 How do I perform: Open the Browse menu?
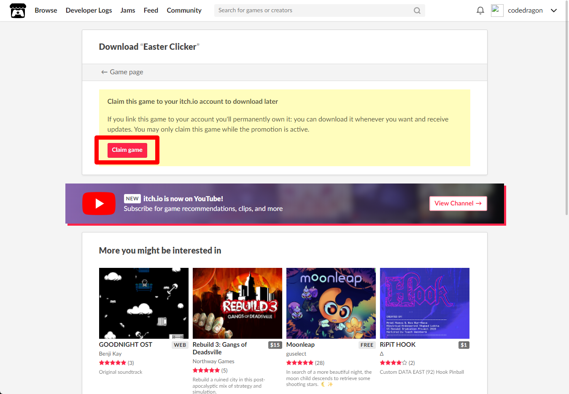pyautogui.click(x=46, y=11)
